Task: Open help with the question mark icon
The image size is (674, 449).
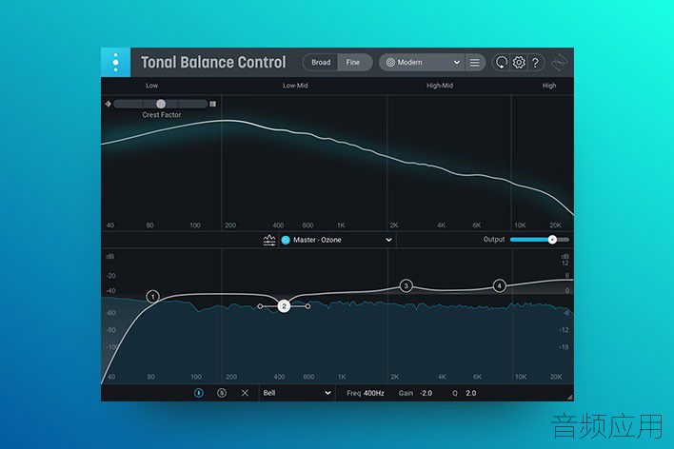Action: 536,63
